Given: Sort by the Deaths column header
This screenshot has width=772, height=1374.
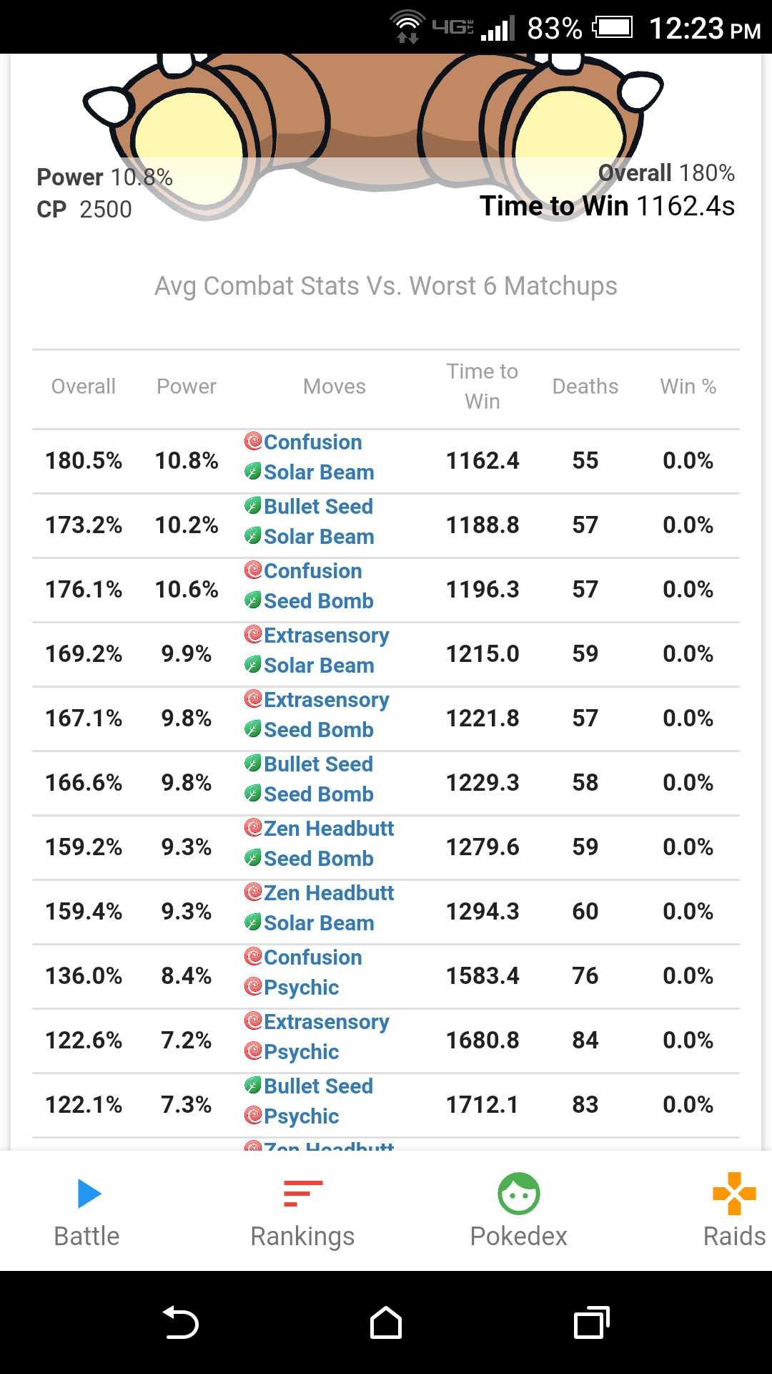Looking at the screenshot, I should tap(585, 386).
